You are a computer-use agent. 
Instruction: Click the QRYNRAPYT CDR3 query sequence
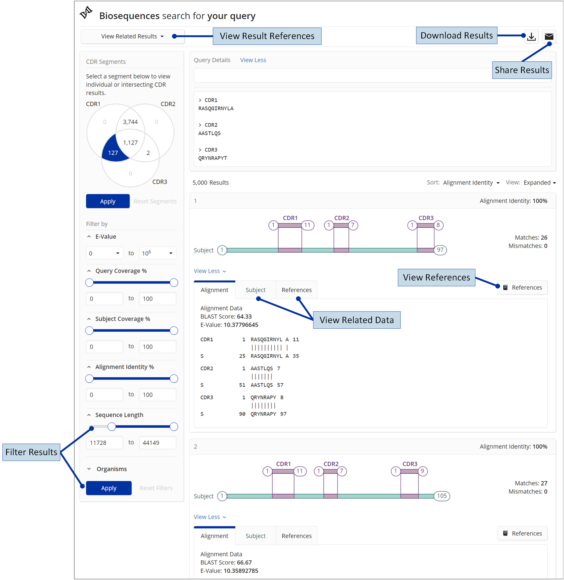point(213,158)
